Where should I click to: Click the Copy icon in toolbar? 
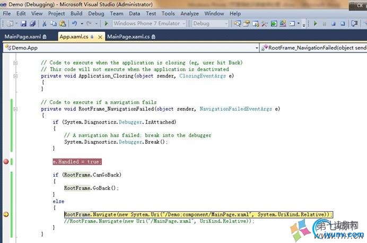coord(54,23)
